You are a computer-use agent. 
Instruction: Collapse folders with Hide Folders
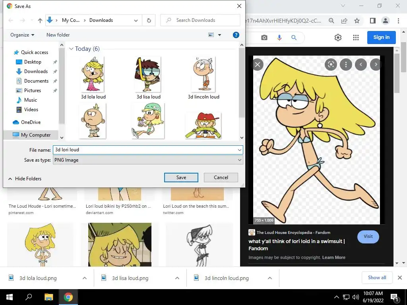(25, 179)
